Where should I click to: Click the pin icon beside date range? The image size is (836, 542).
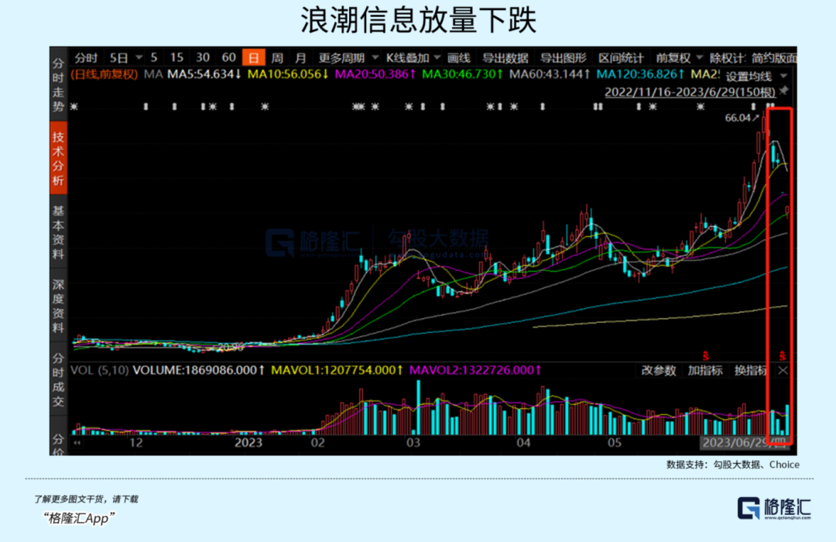tap(783, 91)
